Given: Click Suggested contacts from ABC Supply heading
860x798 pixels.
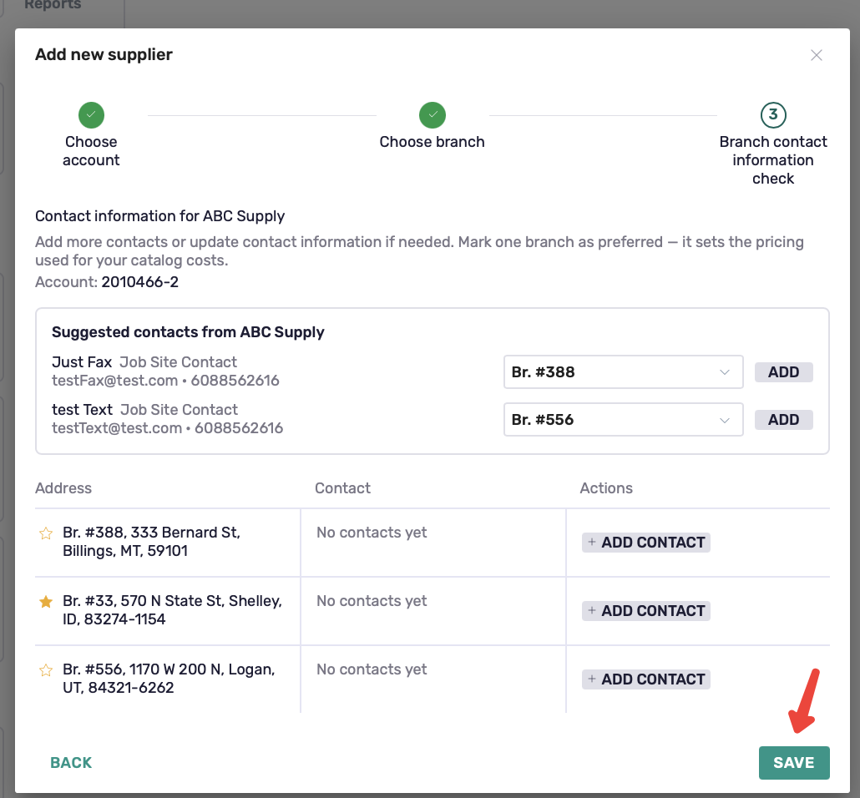Looking at the screenshot, I should pyautogui.click(x=188, y=332).
